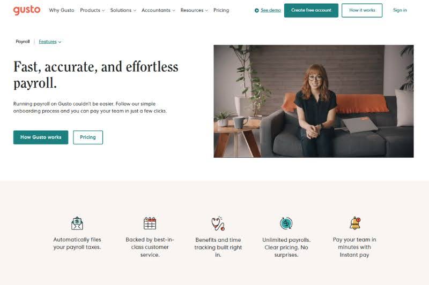Expand the Features submenu under Payroll
Screen dimensions: 429x285
[x=50, y=42]
